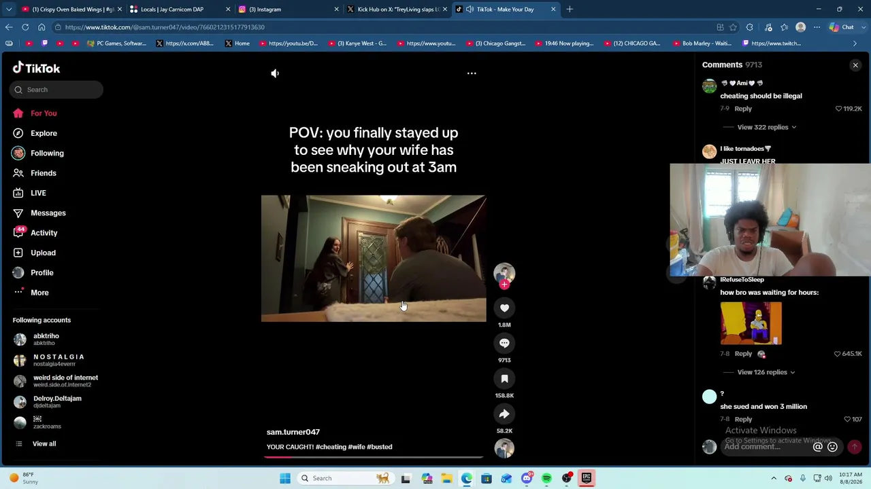Screen dimensions: 871x489
Task: Open the Copilot Chat button
Action: (842, 27)
